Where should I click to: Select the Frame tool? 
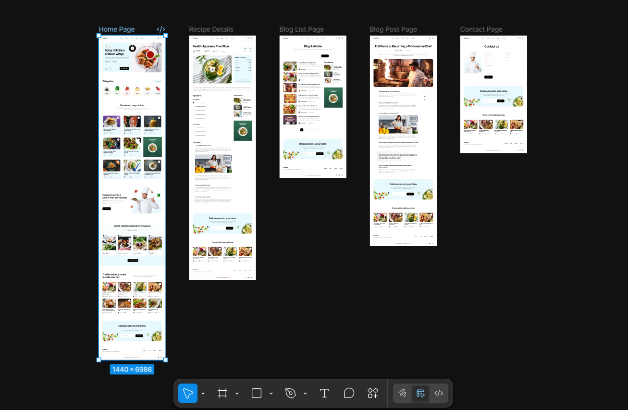pos(222,393)
